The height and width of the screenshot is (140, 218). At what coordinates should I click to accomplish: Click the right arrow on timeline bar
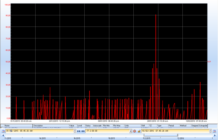215,135
